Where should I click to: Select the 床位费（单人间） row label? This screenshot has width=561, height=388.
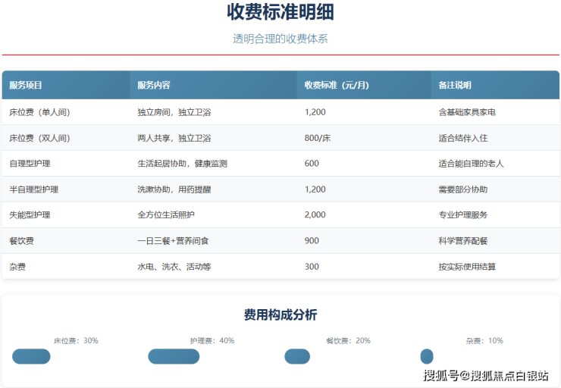click(39, 112)
